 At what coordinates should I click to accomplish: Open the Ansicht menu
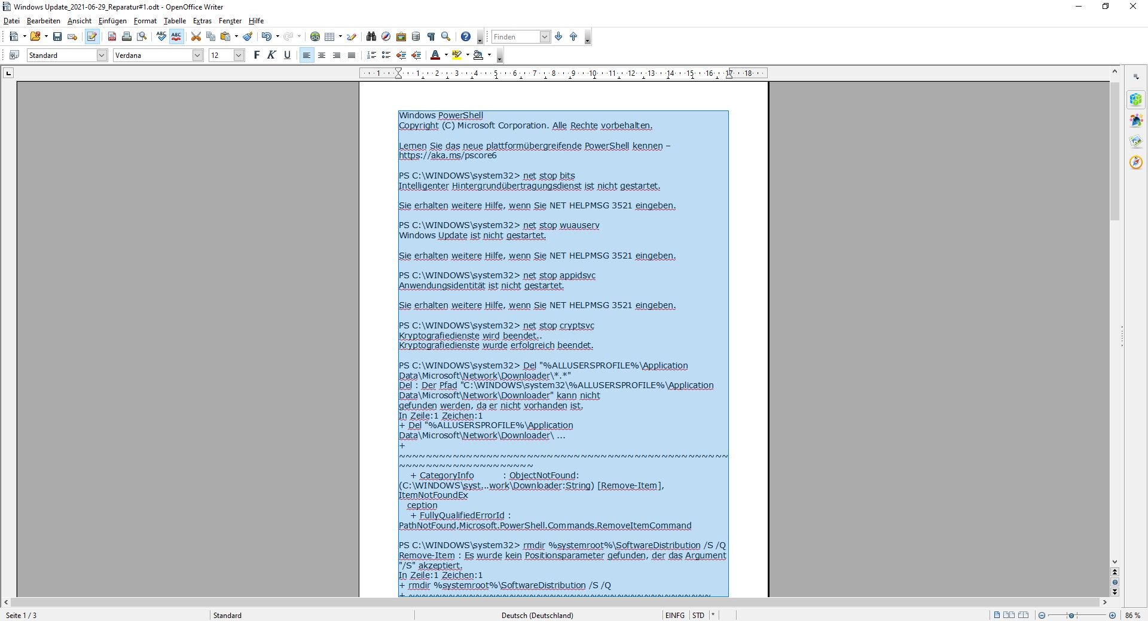click(x=80, y=21)
